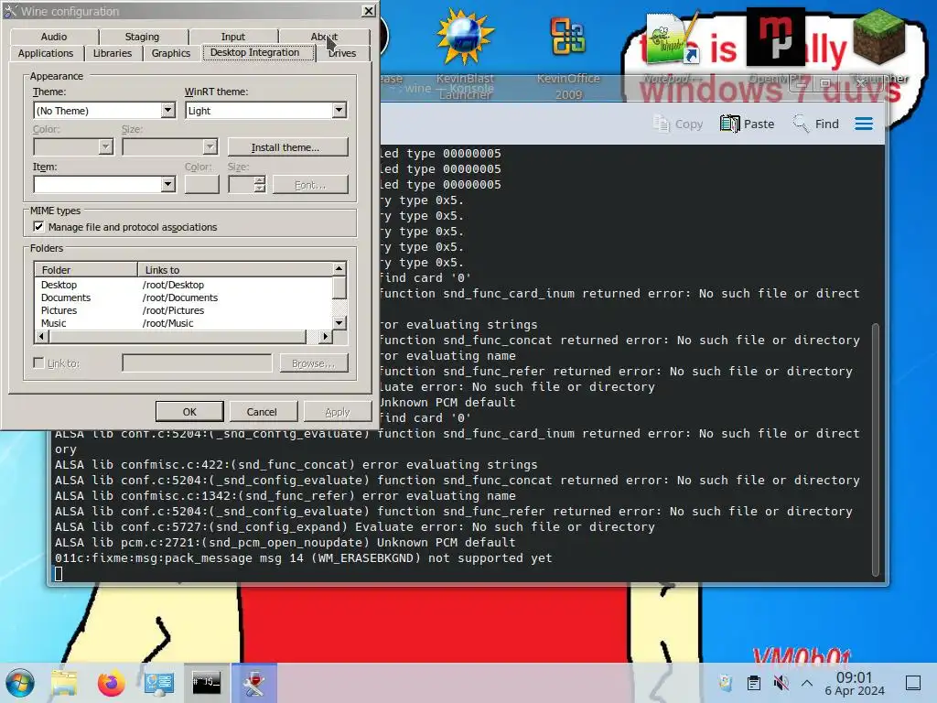This screenshot has width=937, height=703.
Task: Click the muted volume tray icon
Action: (781, 683)
